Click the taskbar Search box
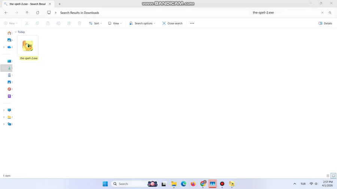Viewport: 337px width, 189px height. pyautogui.click(x=135, y=184)
